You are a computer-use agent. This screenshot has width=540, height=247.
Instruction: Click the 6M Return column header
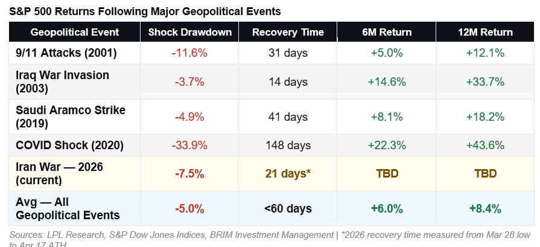click(386, 32)
